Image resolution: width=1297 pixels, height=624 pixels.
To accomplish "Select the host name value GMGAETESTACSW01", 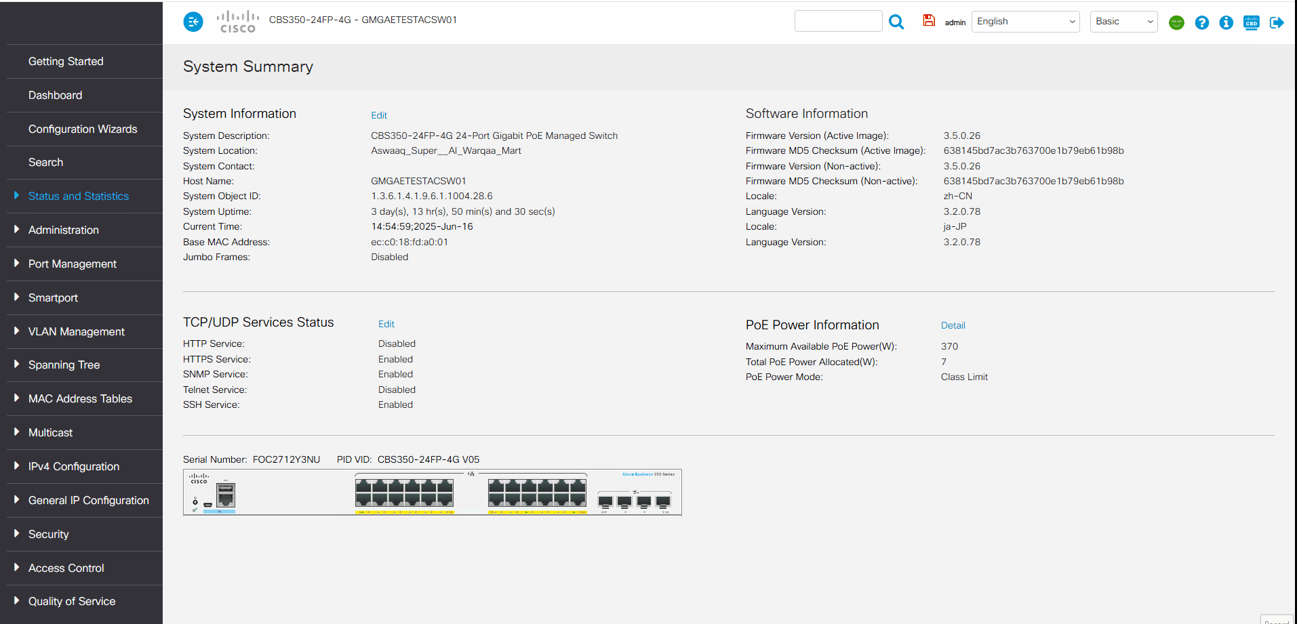I will 418,181.
